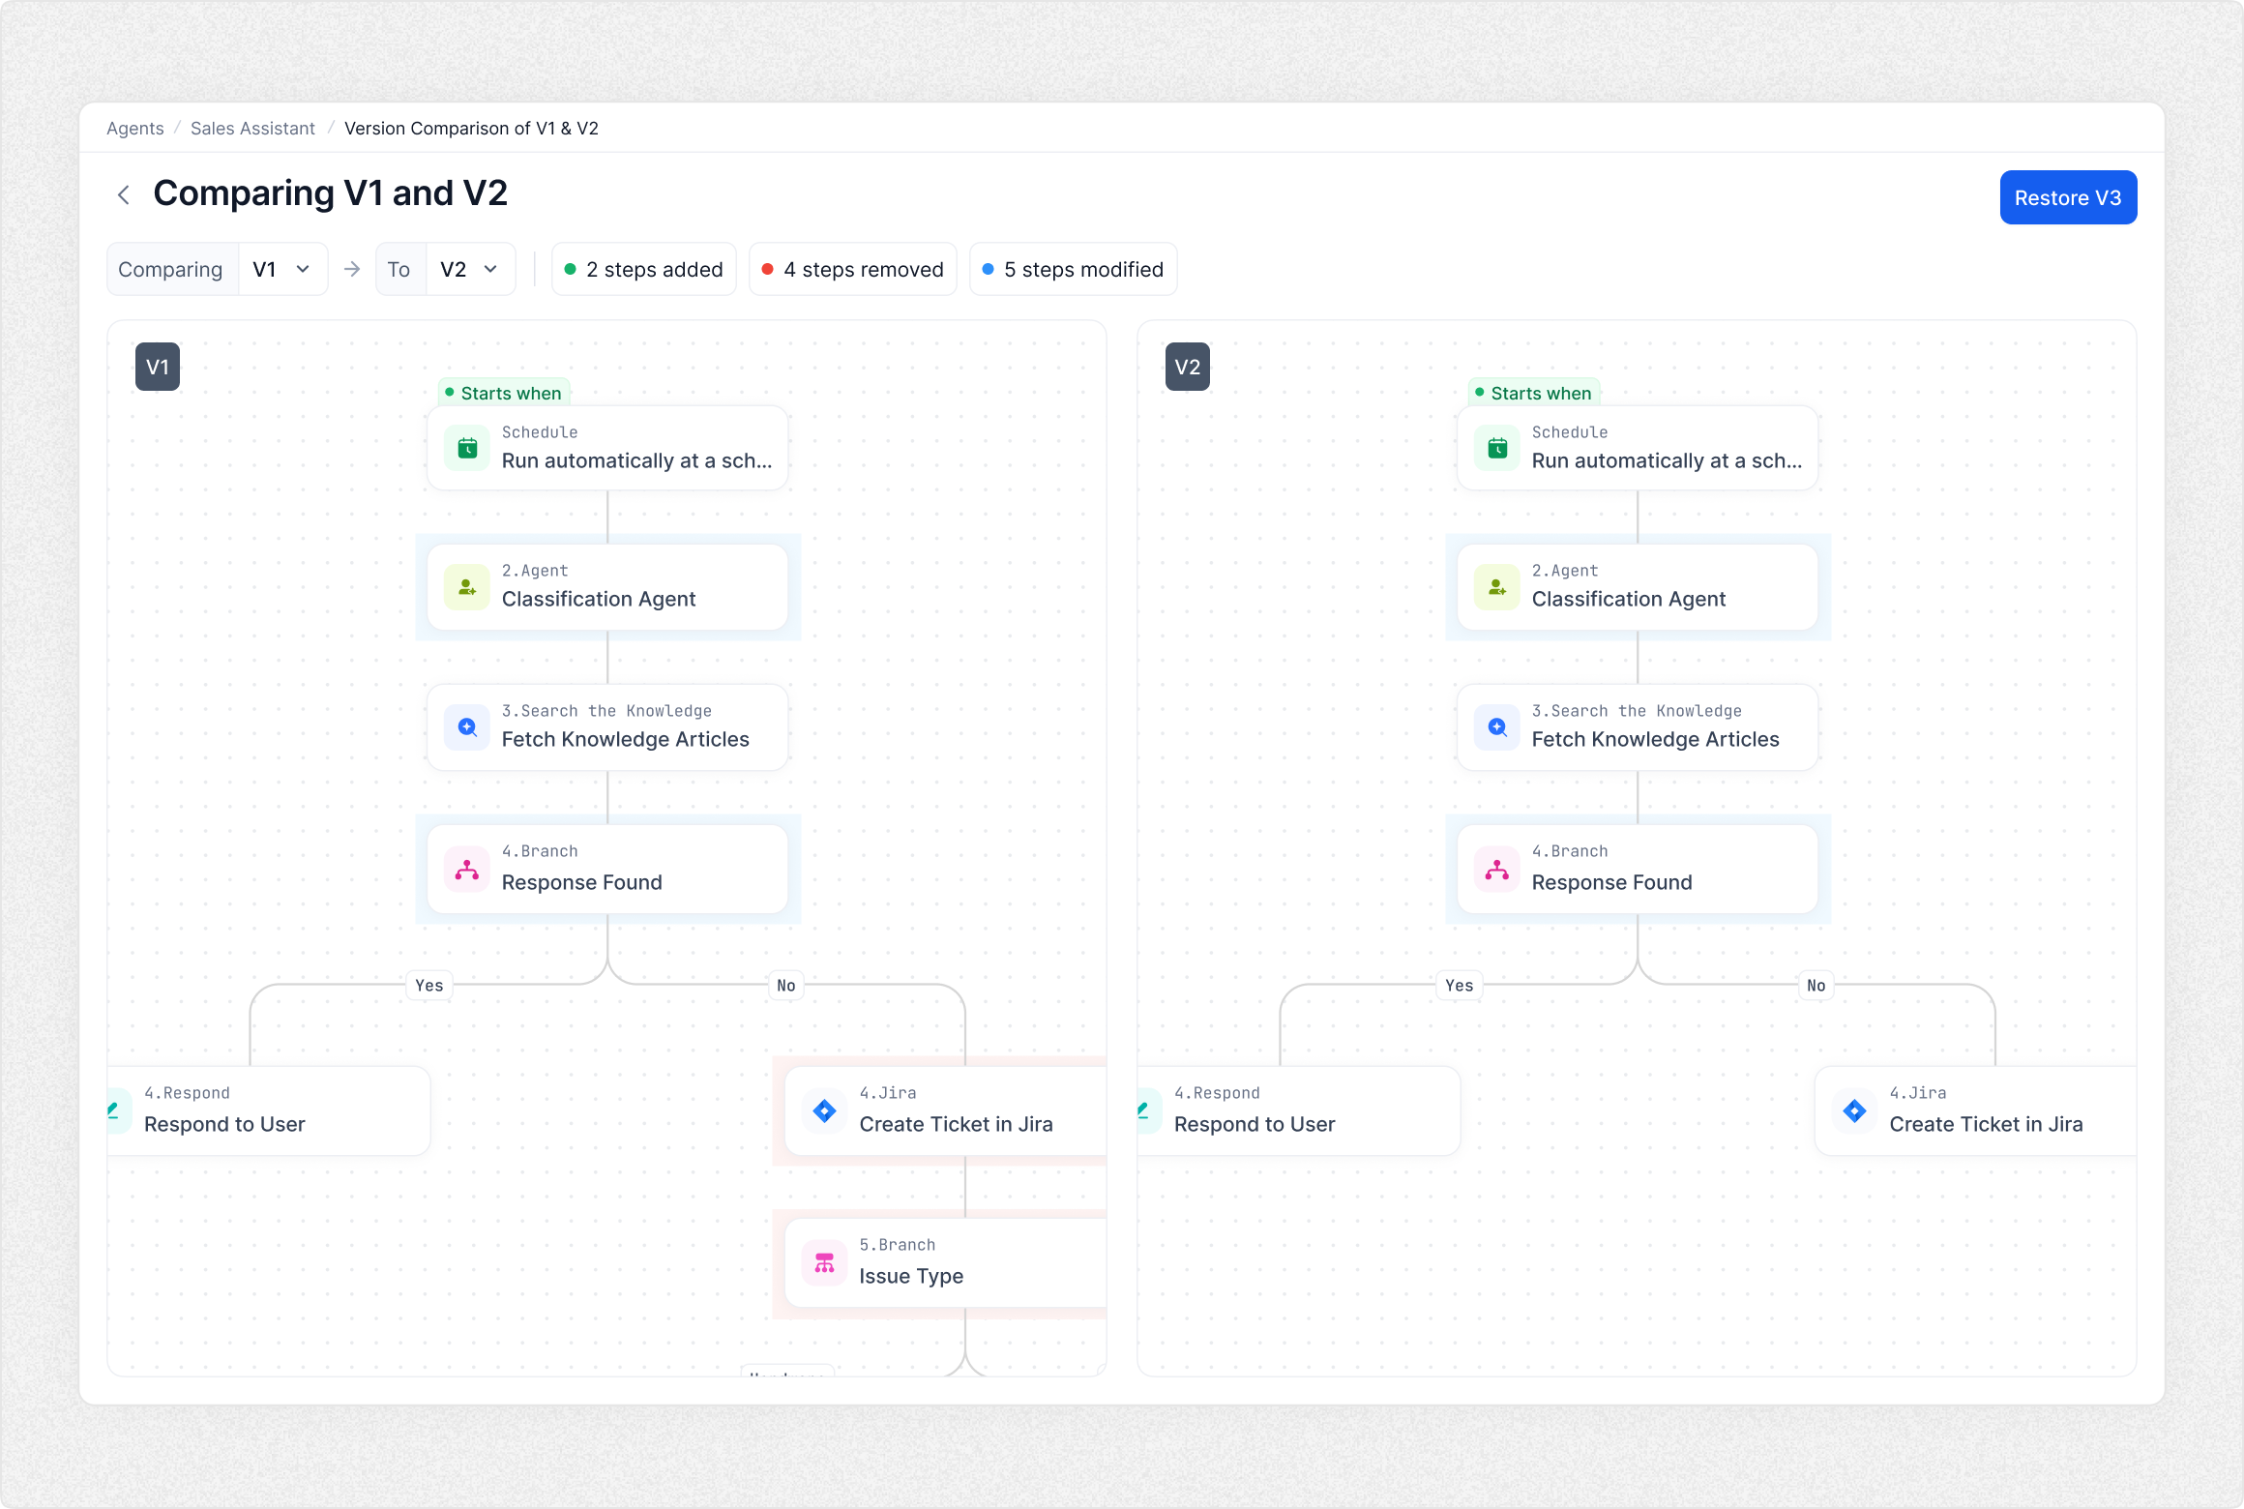Select the Issue Type branch step
This screenshot has height=1509, width=2244.
coord(946,1262)
